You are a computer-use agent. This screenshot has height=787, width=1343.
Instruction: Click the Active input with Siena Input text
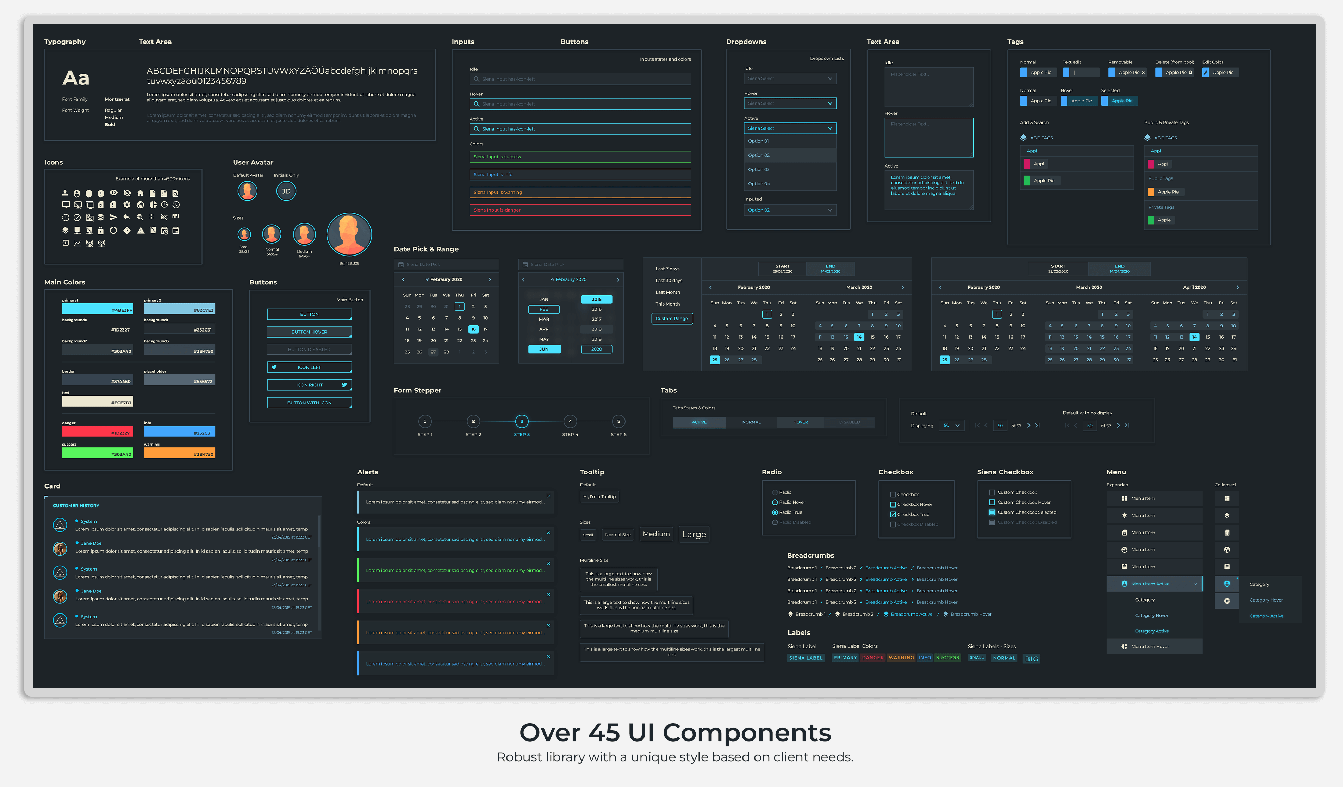(580, 130)
